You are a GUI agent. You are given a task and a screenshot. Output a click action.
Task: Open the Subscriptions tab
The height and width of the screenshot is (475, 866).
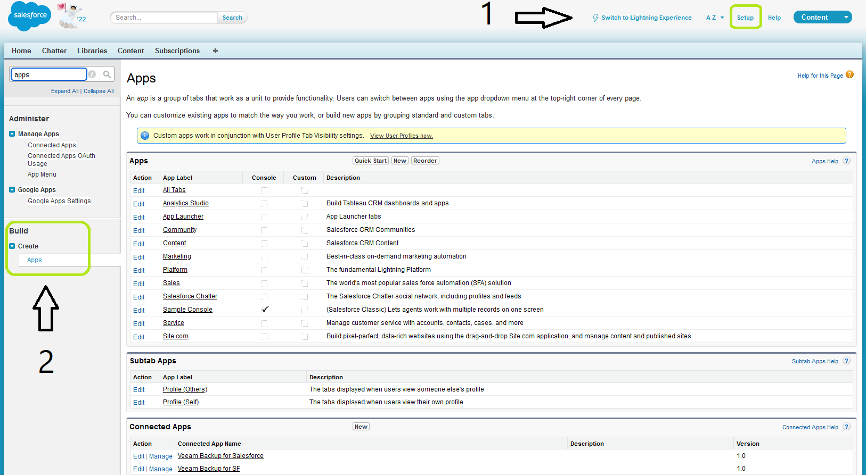pyautogui.click(x=177, y=51)
